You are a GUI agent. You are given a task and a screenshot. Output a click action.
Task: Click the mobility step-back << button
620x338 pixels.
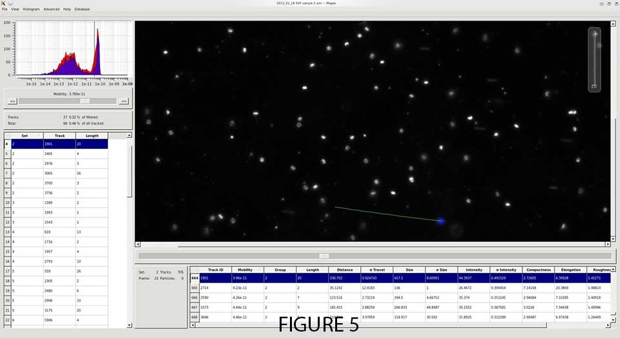pyautogui.click(x=12, y=101)
